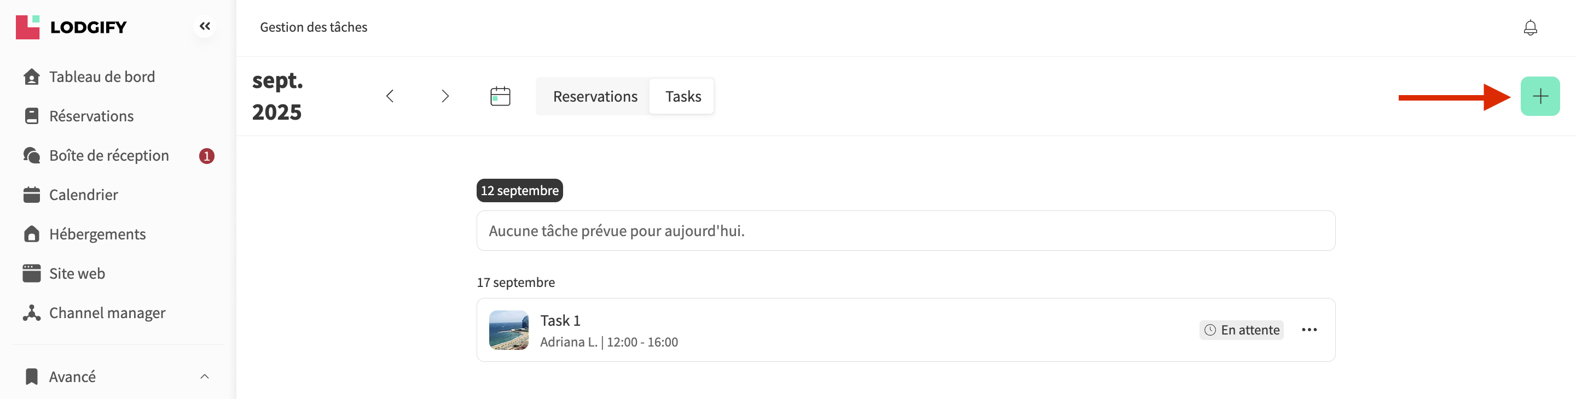Image resolution: width=1576 pixels, height=399 pixels.
Task: Go to Site web page
Action: click(x=77, y=274)
